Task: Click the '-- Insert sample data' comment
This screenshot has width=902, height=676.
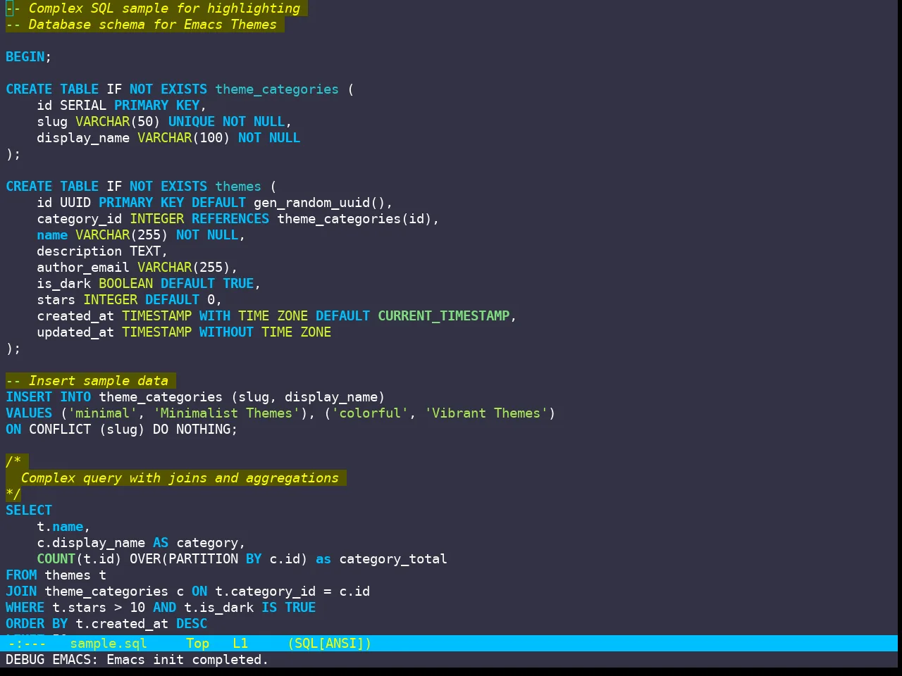Action: coord(87,381)
